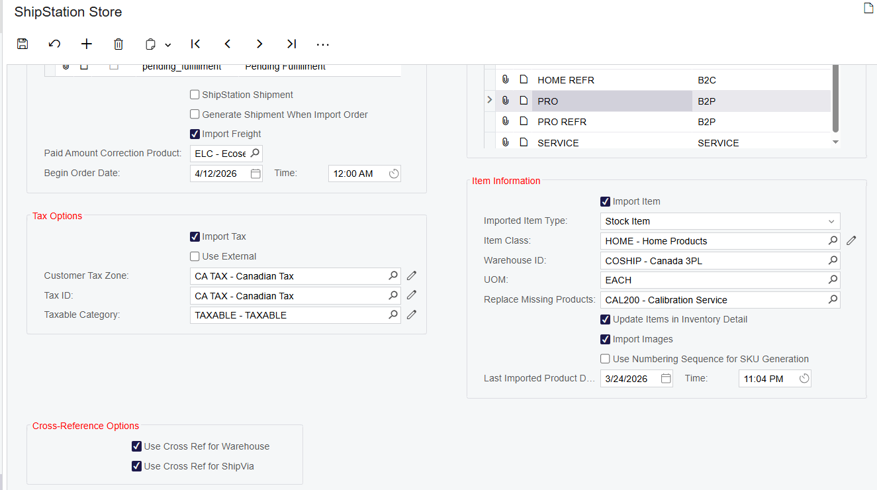Open the Last Imported Product Date calendar
The image size is (877, 490).
(x=666, y=379)
